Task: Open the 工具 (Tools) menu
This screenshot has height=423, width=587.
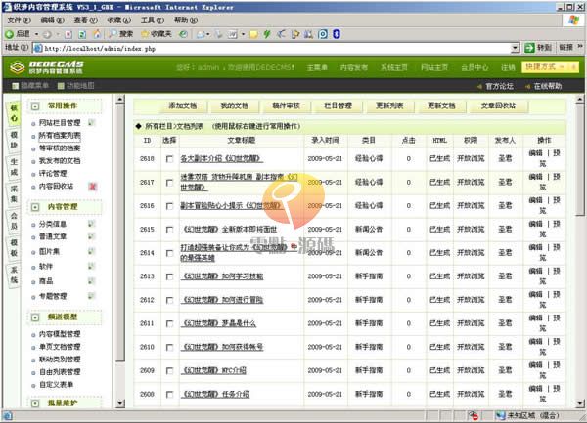Action: 153,21
